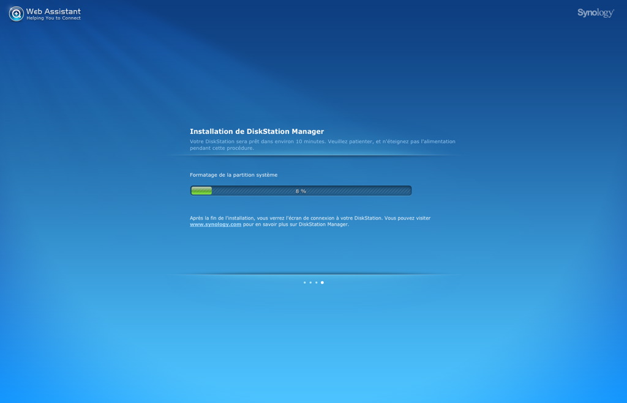Select the second step indicator dot
This screenshot has width=627, height=403.
click(x=310, y=283)
